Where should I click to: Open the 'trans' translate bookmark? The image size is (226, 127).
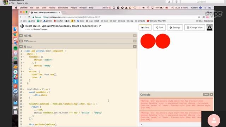81,21
